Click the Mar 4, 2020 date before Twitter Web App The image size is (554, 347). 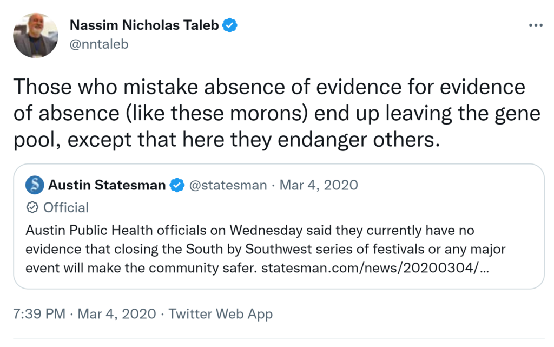click(117, 313)
